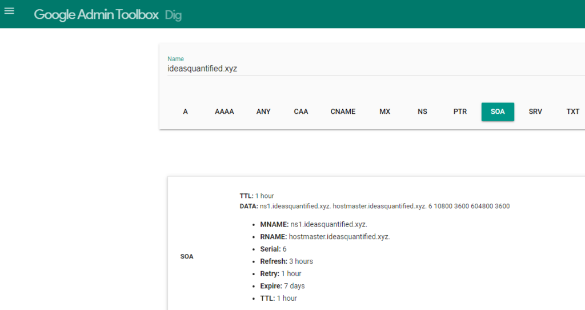Select the CAA record type
This screenshot has height=310, width=585.
301,112
